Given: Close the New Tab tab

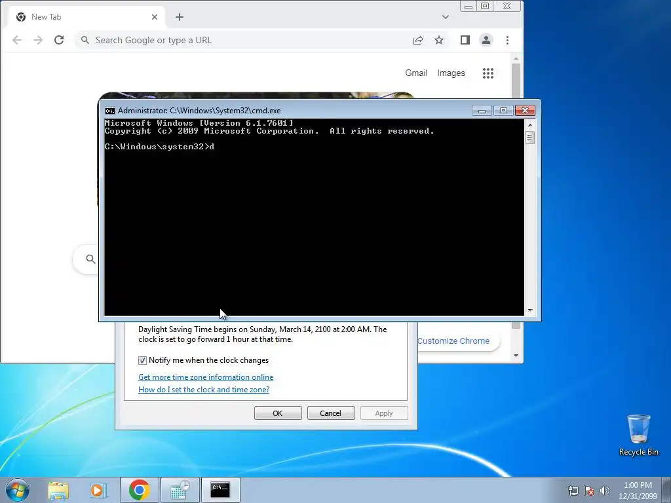Looking at the screenshot, I should 155,17.
